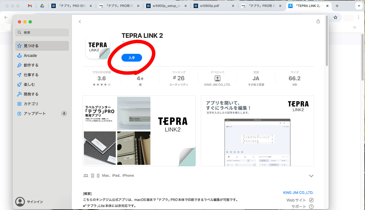Click the #26 ranking value
This screenshot has width=365, height=210.
(x=179, y=78)
